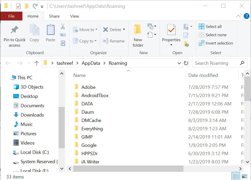Select 3D Objects in navigation pane
The image size is (251, 180).
[x=28, y=87]
